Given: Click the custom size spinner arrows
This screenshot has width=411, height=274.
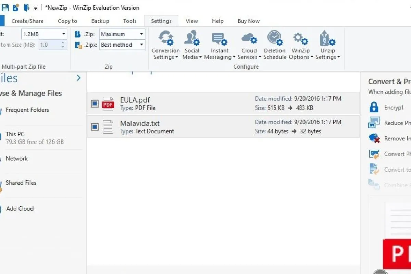Looking at the screenshot, I should pyautogui.click(x=63, y=45).
